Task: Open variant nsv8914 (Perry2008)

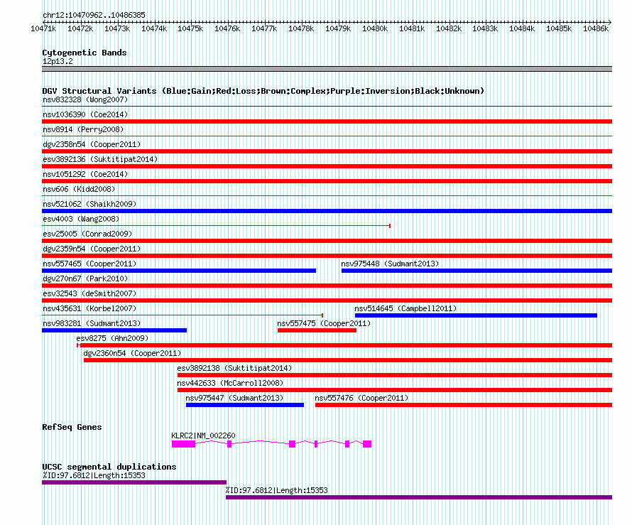Action: click(83, 129)
